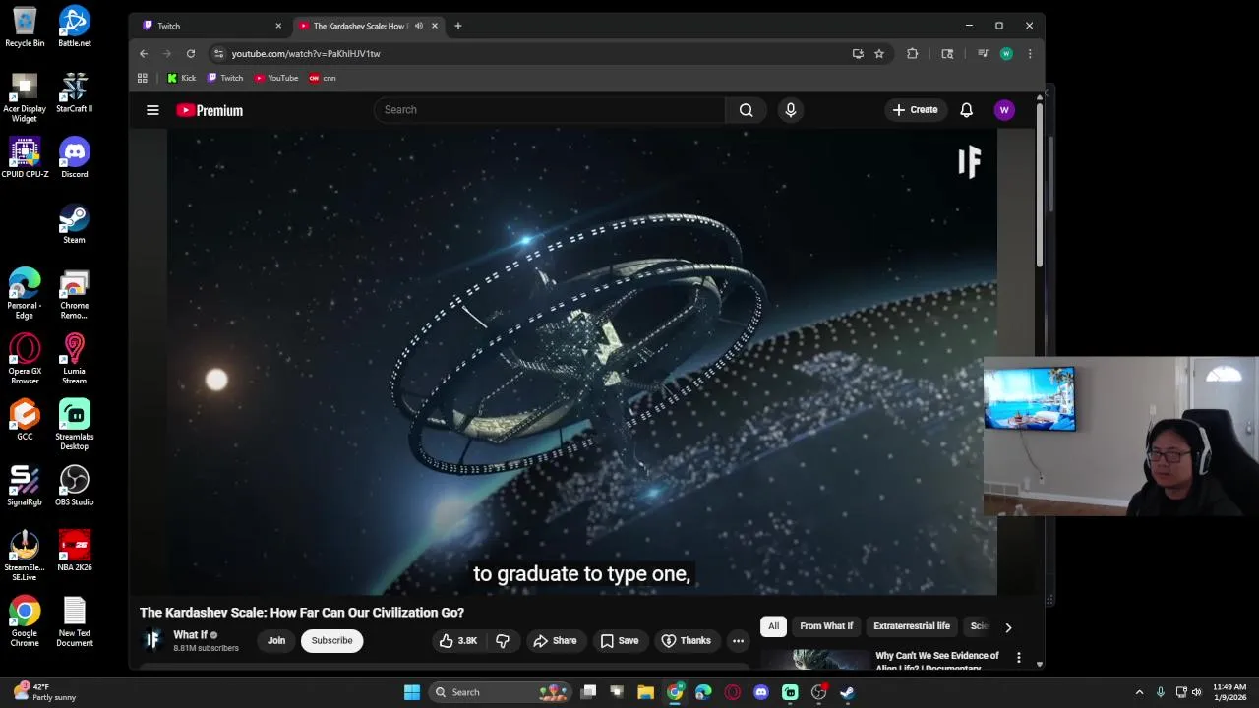1259x708 pixels.
Task: Reload the page in Chrome
Action: coord(191,54)
